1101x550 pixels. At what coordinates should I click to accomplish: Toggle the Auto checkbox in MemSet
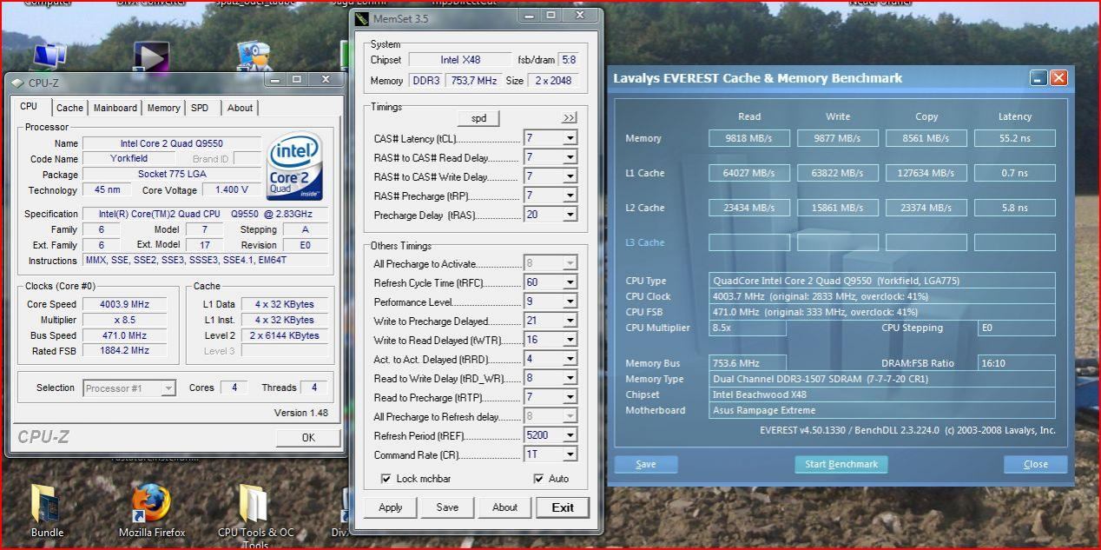[x=539, y=479]
